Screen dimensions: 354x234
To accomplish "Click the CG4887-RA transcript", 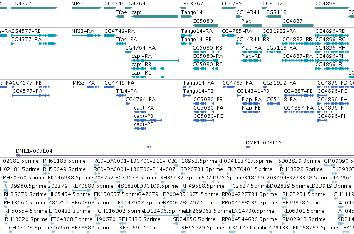I will coord(298,60).
